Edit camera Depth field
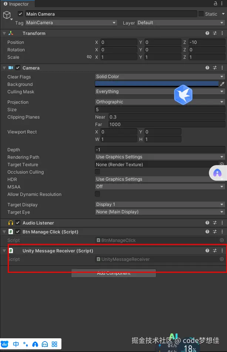227x352 pixels. [x=160, y=149]
